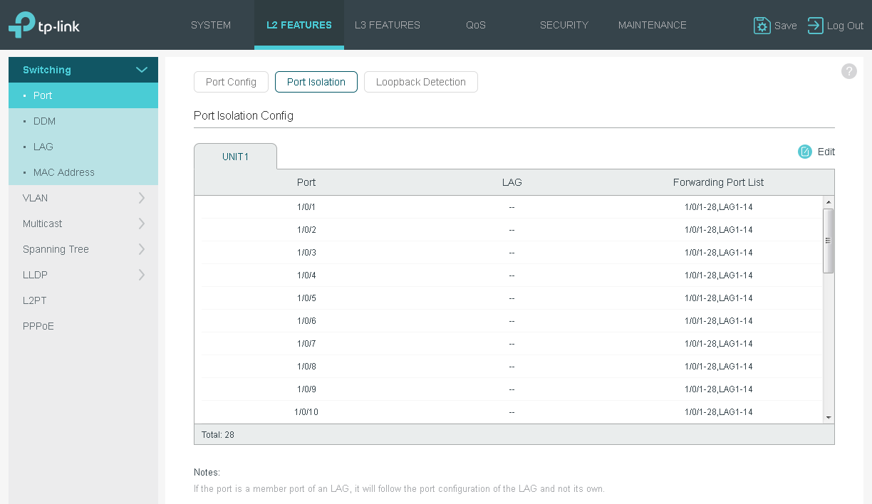The image size is (872, 504).
Task: Click the tp-link logo
Action: [x=44, y=25]
